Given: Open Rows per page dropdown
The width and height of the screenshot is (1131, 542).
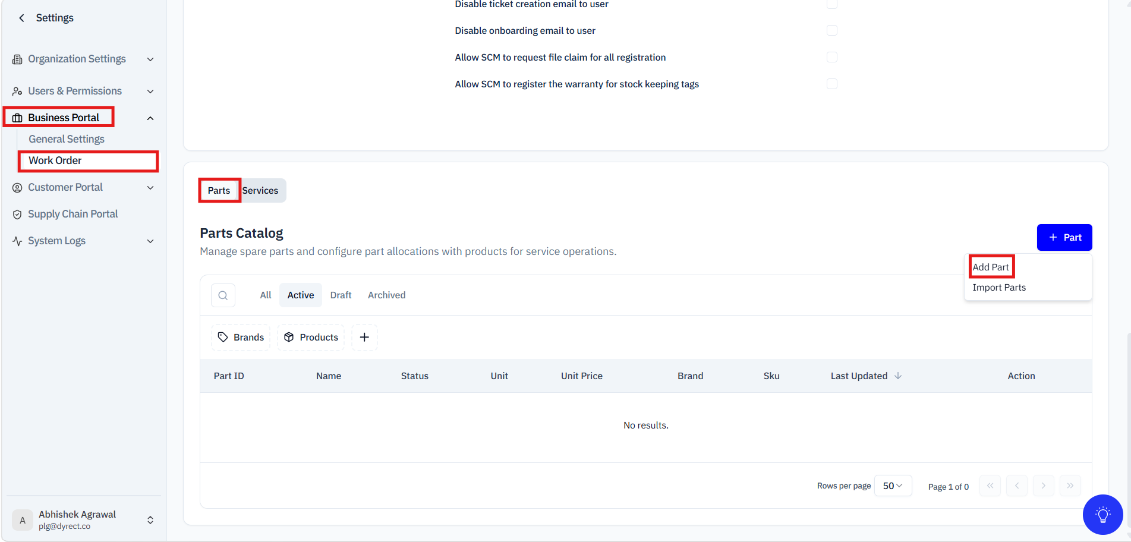Looking at the screenshot, I should pos(893,486).
